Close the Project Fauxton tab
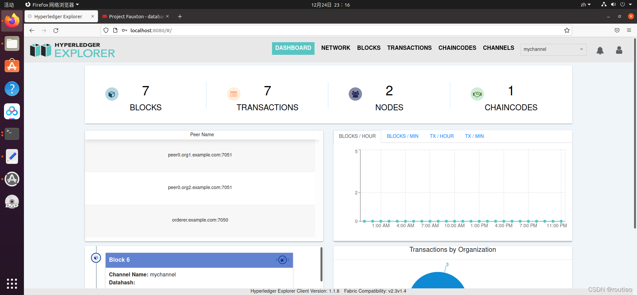 point(167,16)
